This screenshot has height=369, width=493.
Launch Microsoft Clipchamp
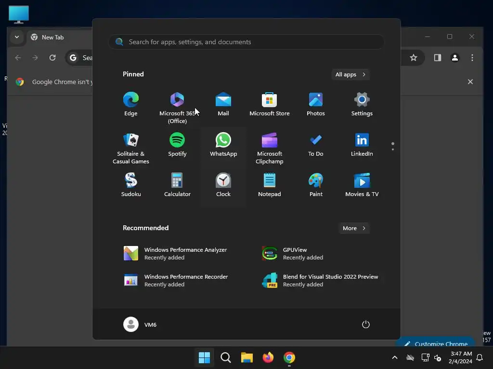tap(270, 148)
